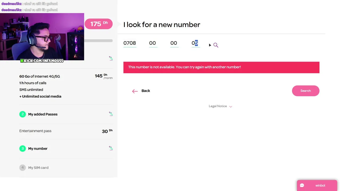Click the pencil edit icon beside My added Passes

coord(111,114)
